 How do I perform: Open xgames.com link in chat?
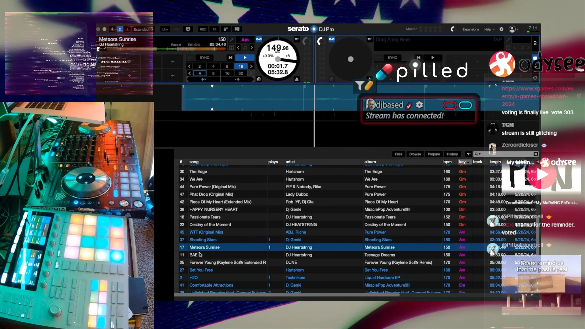pos(538,96)
